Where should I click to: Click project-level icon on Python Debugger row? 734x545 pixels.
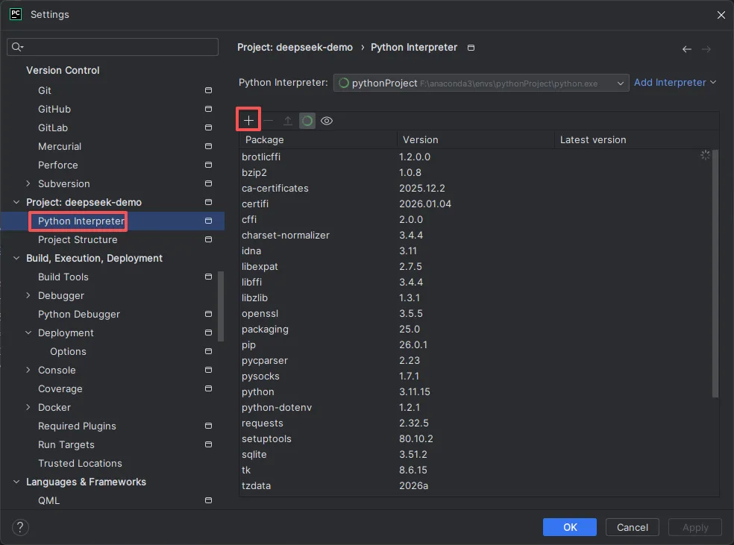pos(208,315)
